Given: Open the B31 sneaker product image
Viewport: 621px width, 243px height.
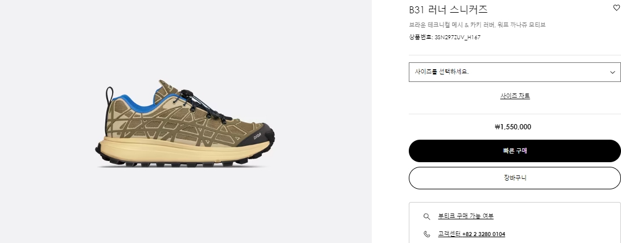Looking at the screenshot, I should [185, 124].
